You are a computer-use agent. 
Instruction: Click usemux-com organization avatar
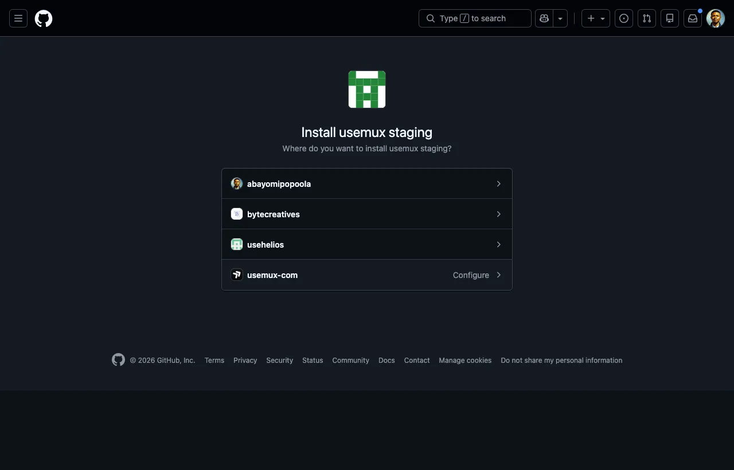(x=237, y=275)
